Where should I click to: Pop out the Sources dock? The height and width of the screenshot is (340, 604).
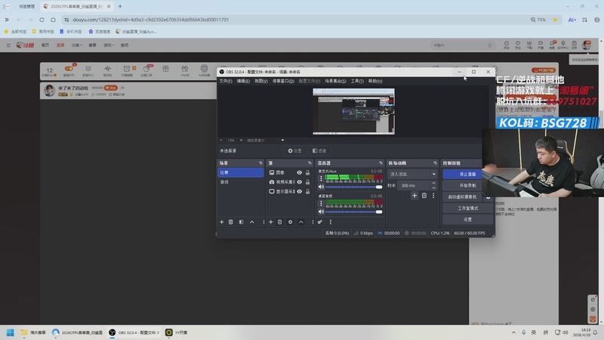(310, 163)
